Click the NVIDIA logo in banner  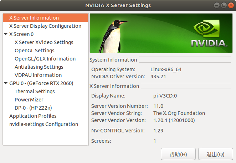pyautogui.click(x=209, y=33)
